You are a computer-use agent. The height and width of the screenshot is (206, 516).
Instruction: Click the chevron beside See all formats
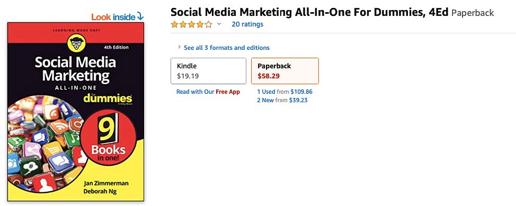coord(179,47)
